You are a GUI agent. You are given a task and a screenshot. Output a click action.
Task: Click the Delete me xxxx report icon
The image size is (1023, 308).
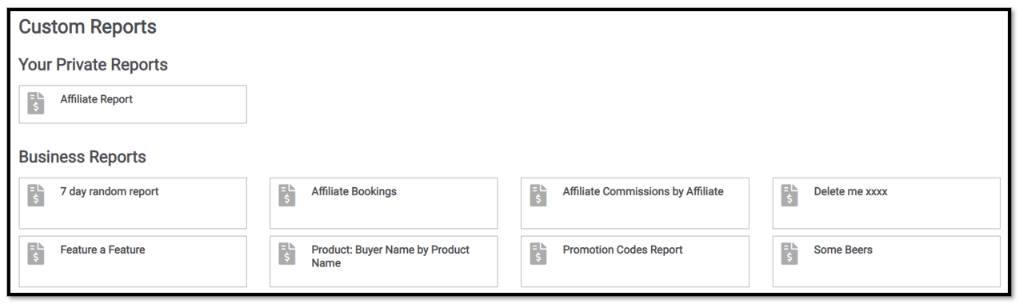point(790,195)
